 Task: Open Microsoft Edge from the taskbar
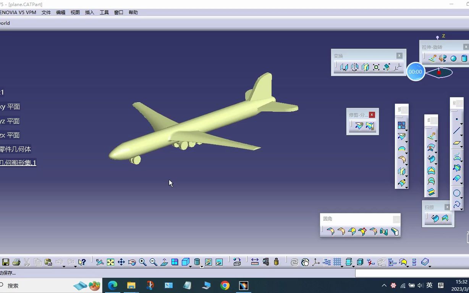(x=113, y=285)
